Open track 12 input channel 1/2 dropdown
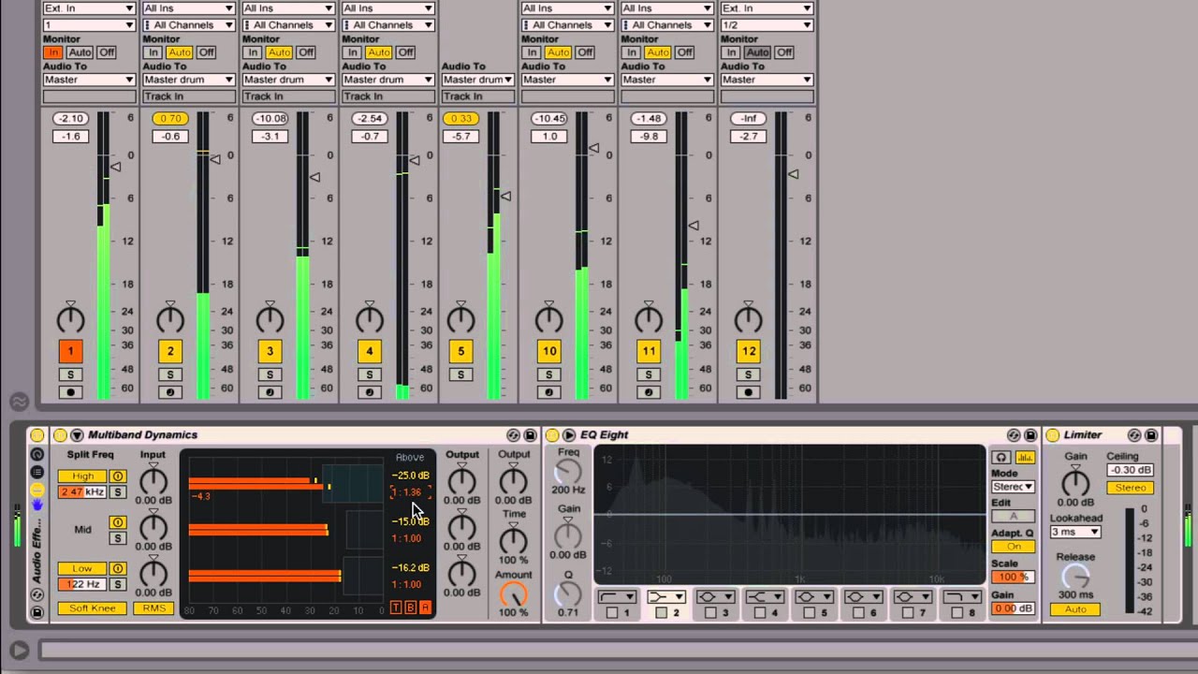1198x674 pixels. coord(767,25)
